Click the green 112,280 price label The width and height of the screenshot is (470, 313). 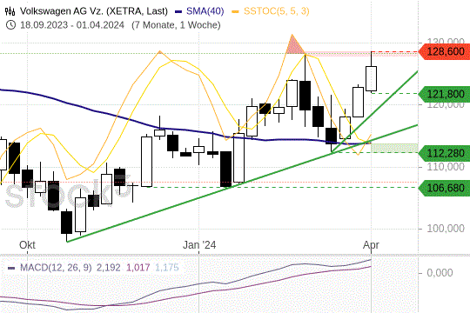pyautogui.click(x=445, y=153)
